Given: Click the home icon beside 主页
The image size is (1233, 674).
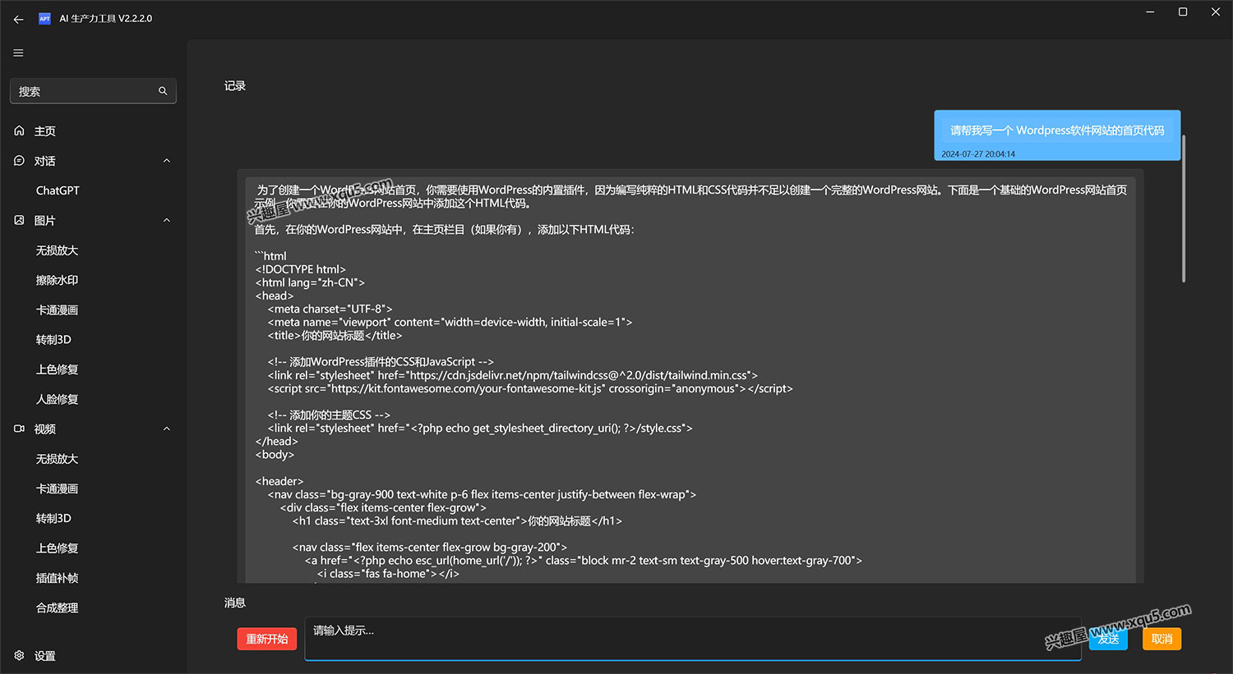Looking at the screenshot, I should point(20,131).
